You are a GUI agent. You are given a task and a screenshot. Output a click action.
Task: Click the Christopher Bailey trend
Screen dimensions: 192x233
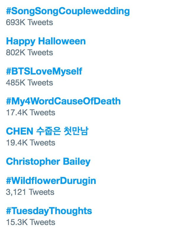point(48,161)
